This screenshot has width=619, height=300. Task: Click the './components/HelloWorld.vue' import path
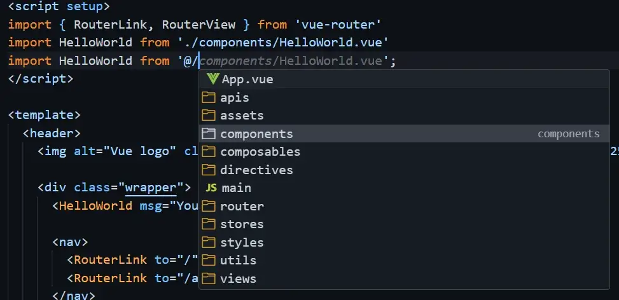click(x=283, y=43)
